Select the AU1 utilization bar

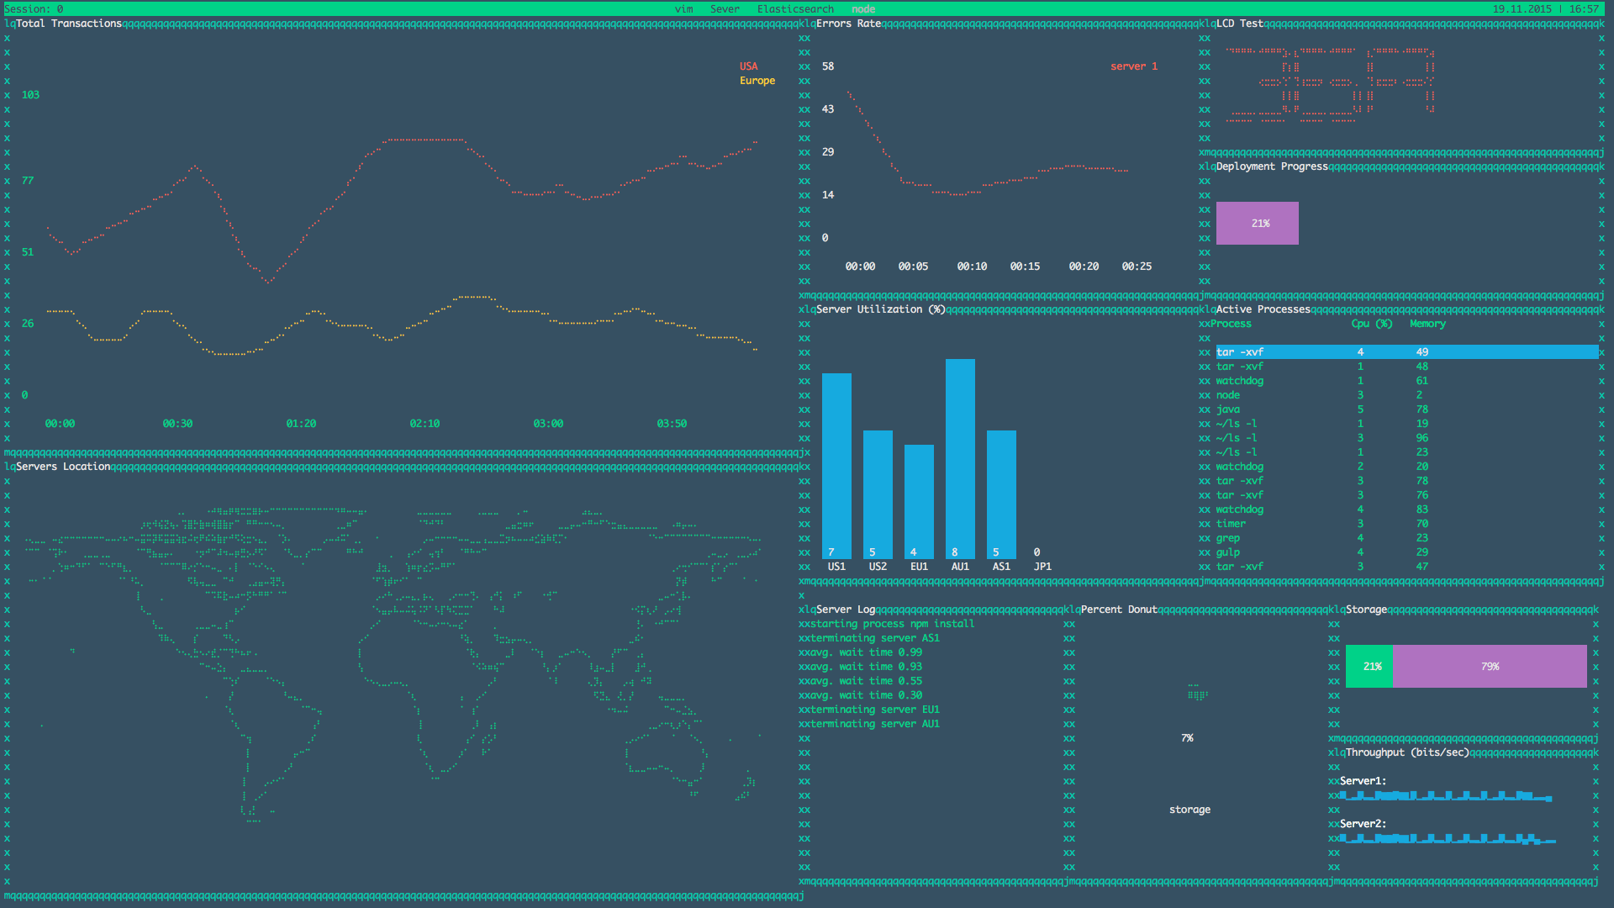(x=960, y=459)
